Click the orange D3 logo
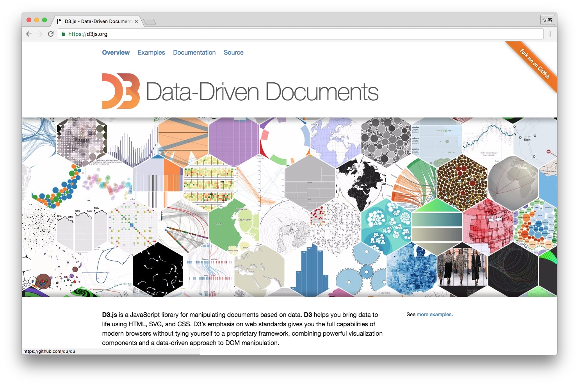The image size is (579, 386). 121,91
